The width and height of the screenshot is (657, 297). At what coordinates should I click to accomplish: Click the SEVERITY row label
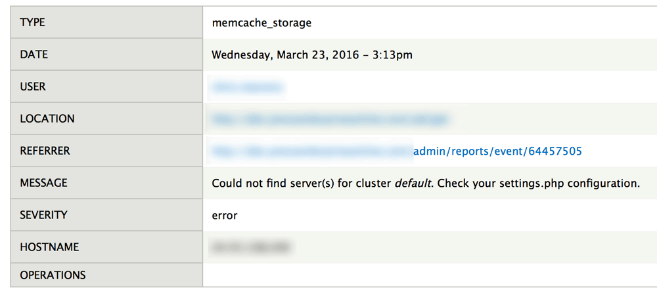coord(43,215)
